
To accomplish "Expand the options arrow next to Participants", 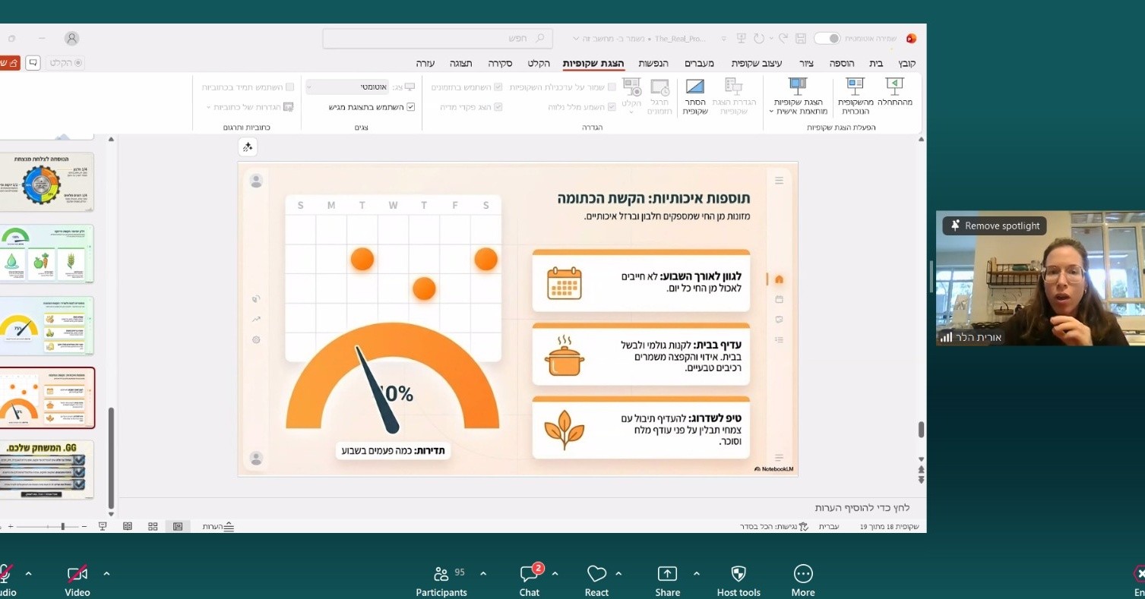I will pos(483,573).
